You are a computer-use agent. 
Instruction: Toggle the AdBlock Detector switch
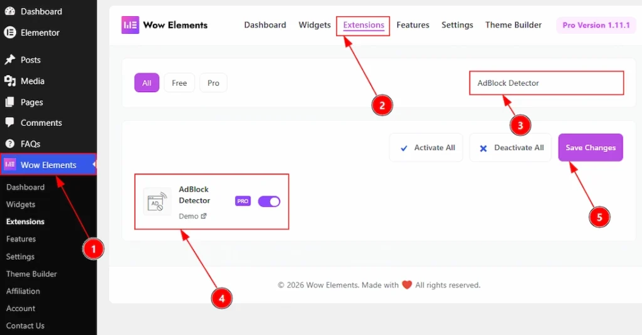[269, 201]
